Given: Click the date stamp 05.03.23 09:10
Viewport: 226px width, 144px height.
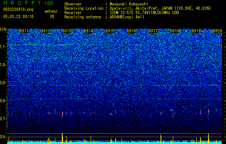Looking at the screenshot, I should point(18,17).
